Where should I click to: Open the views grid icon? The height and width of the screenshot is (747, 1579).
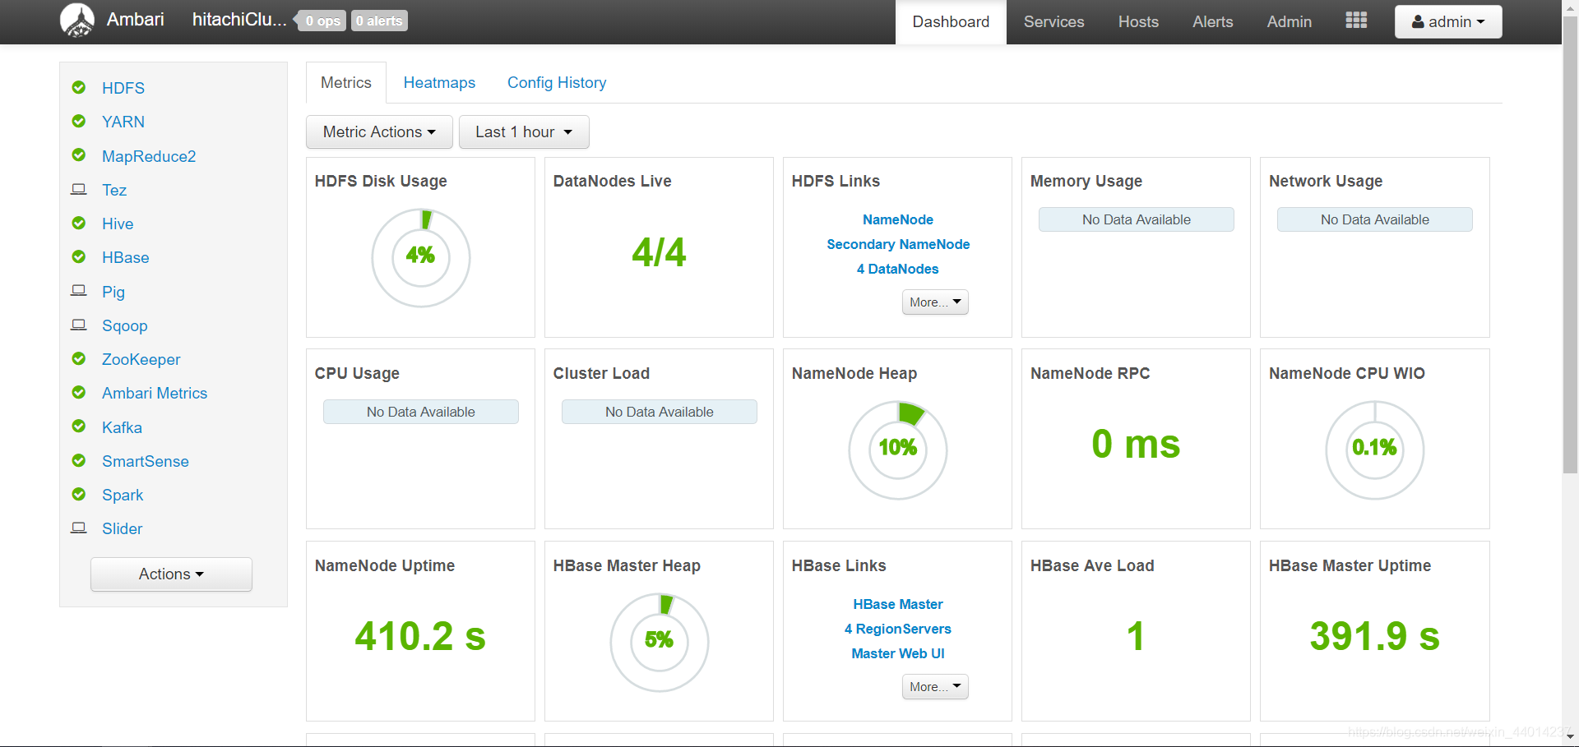[1356, 21]
